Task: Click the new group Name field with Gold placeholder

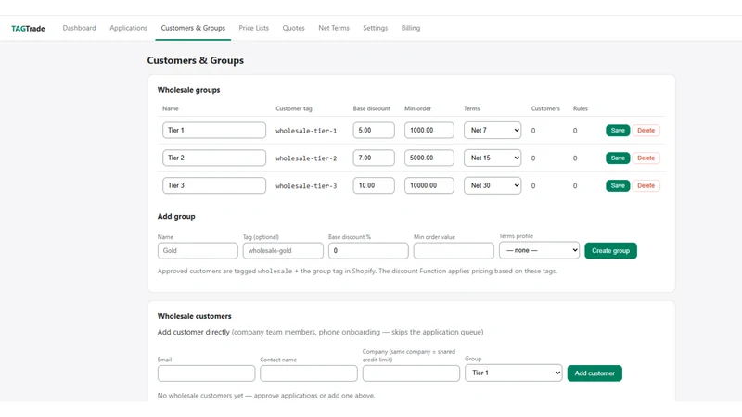Action: (x=198, y=250)
